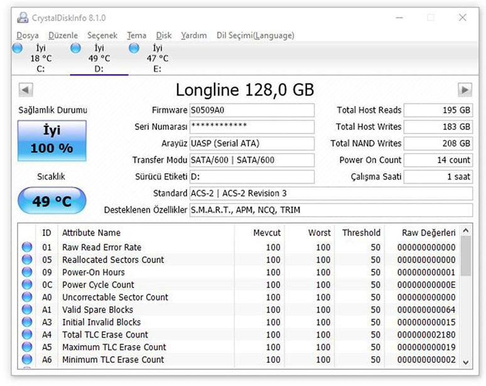Click raw value 000000002180

[426, 335]
